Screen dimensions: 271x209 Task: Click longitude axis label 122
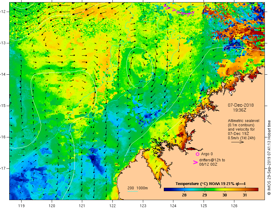(x=112, y=206)
